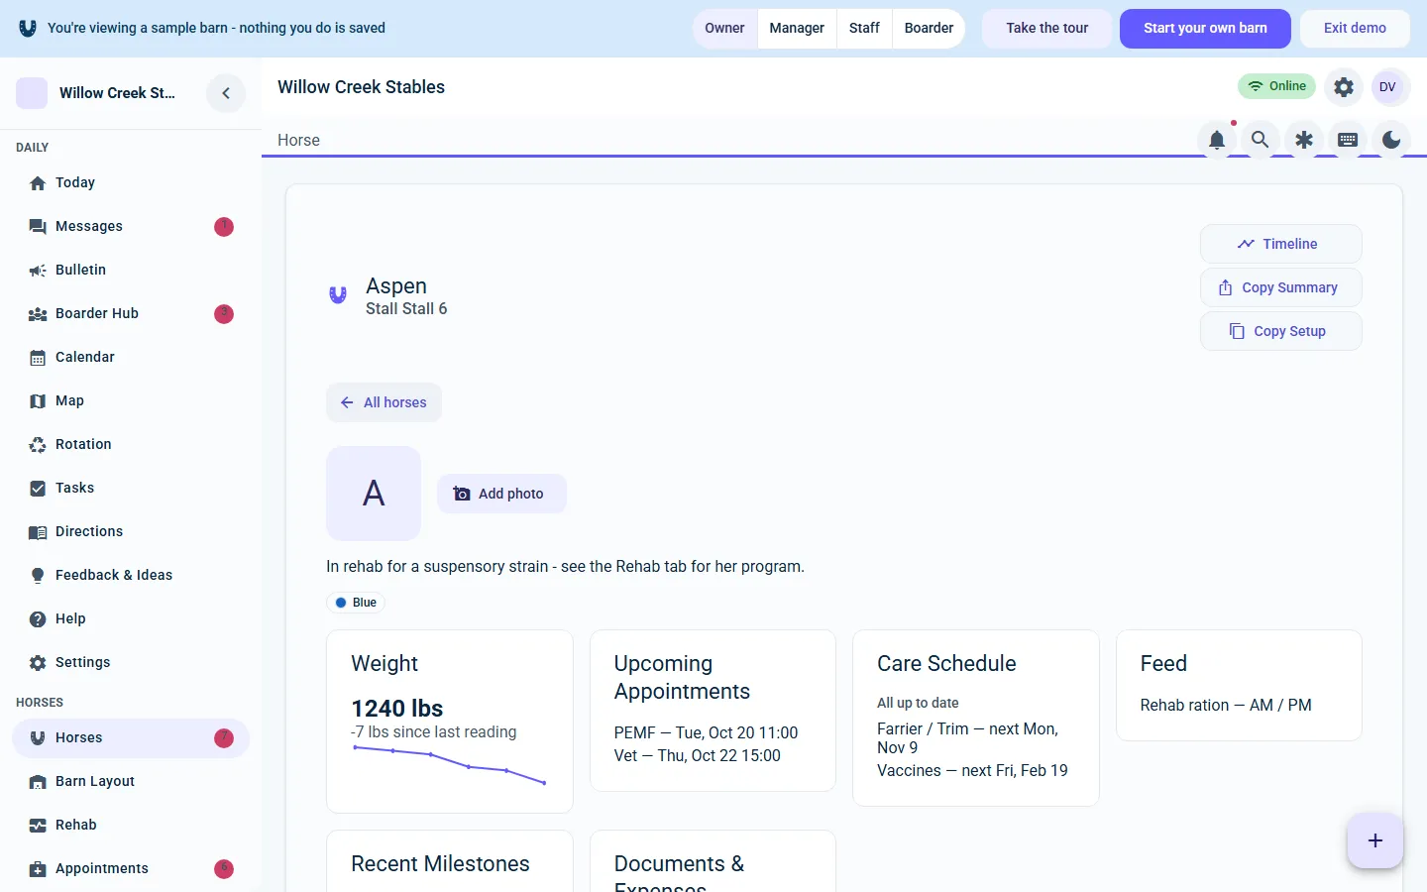Open Directions in sidebar
Screen dimensions: 1427x892
click(x=131, y=531)
